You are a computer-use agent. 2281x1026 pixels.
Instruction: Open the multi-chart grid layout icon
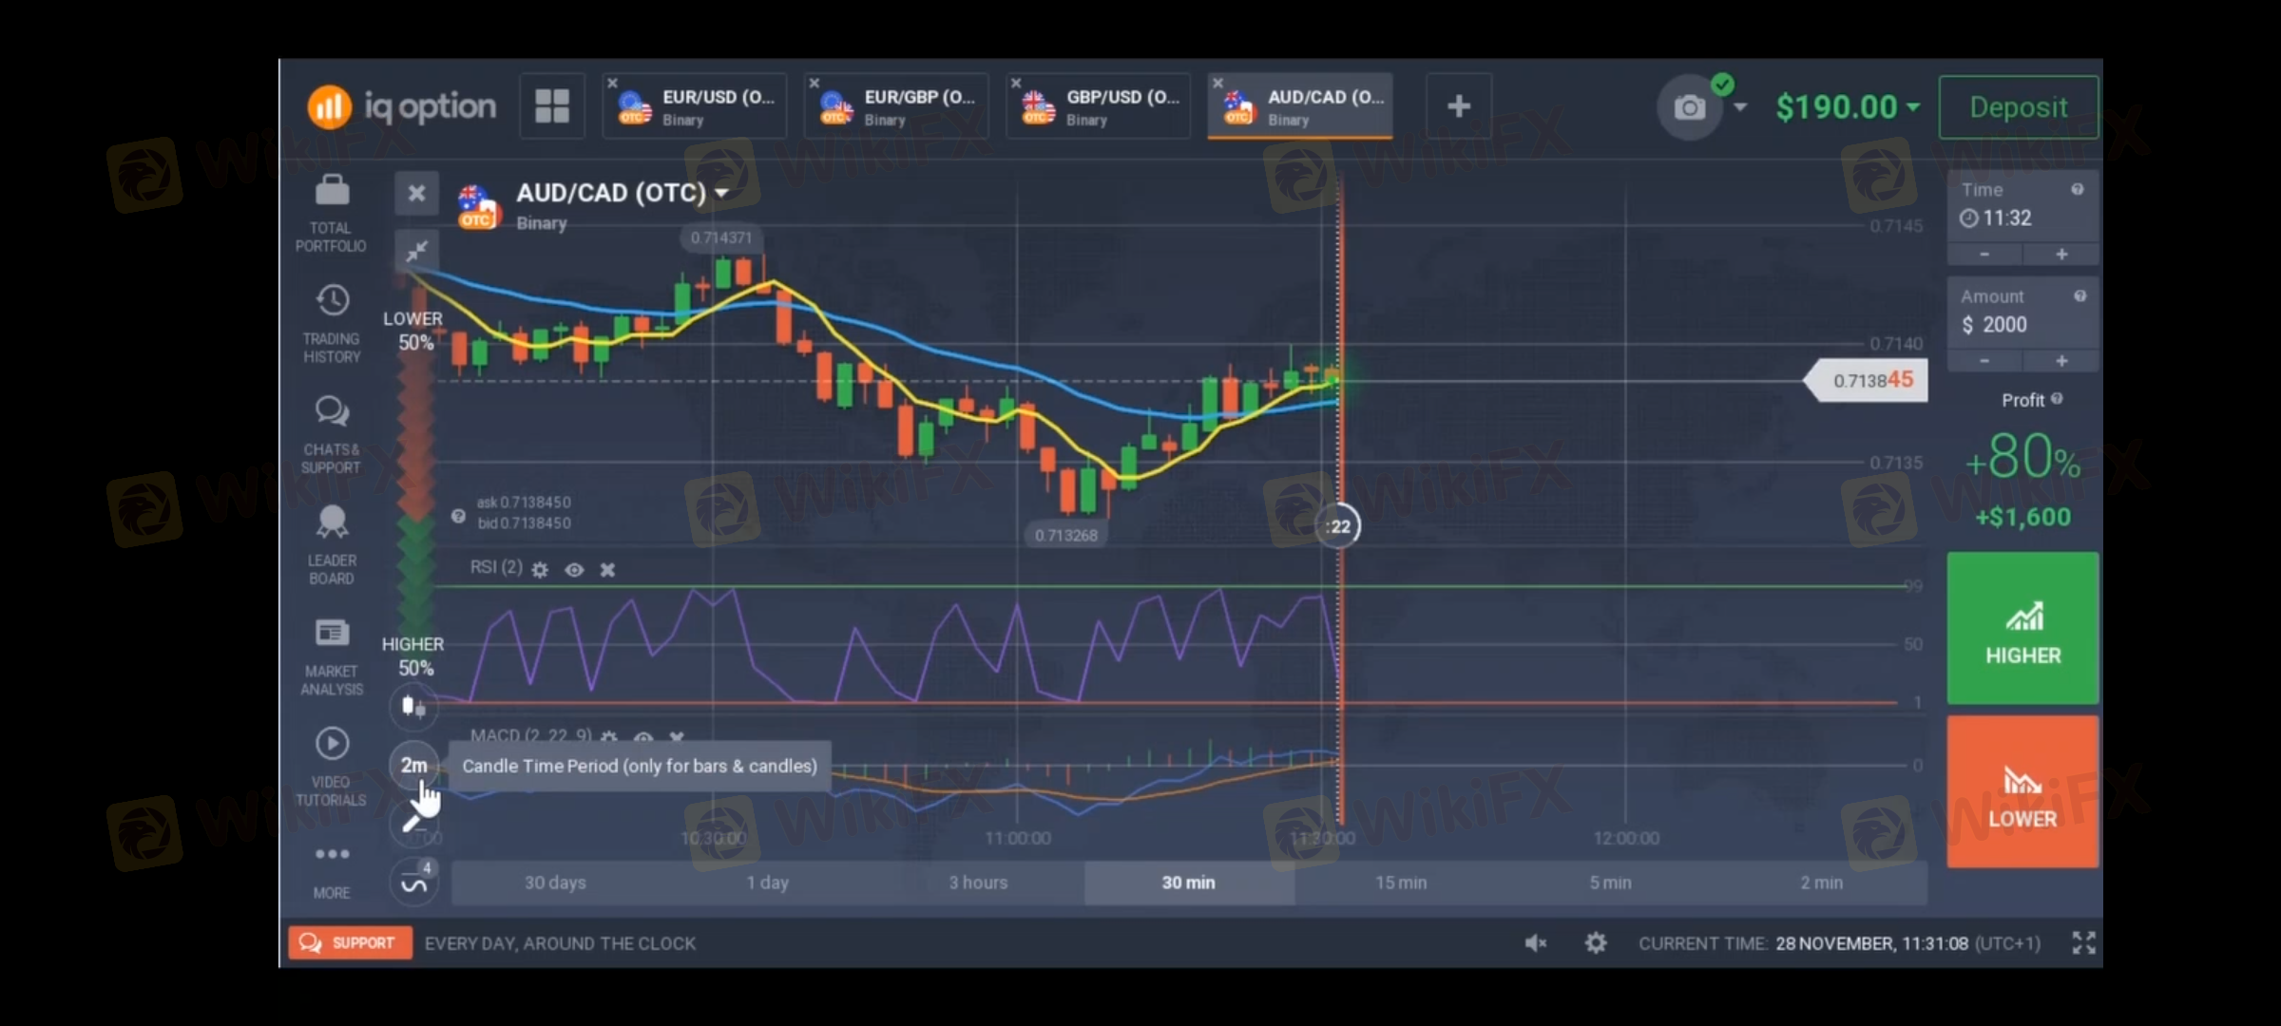[x=552, y=106]
